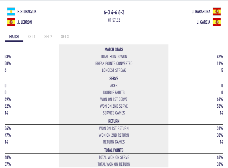Image resolution: width=228 pixels, height=168 pixels.
Task: Open the SET 2 tab
Action: tap(48, 36)
